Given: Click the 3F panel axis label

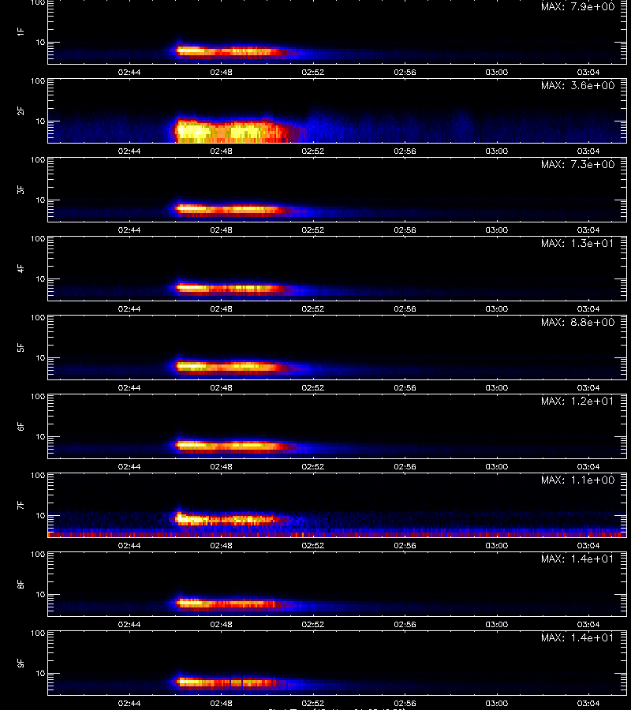Looking at the screenshot, I should (x=21, y=189).
